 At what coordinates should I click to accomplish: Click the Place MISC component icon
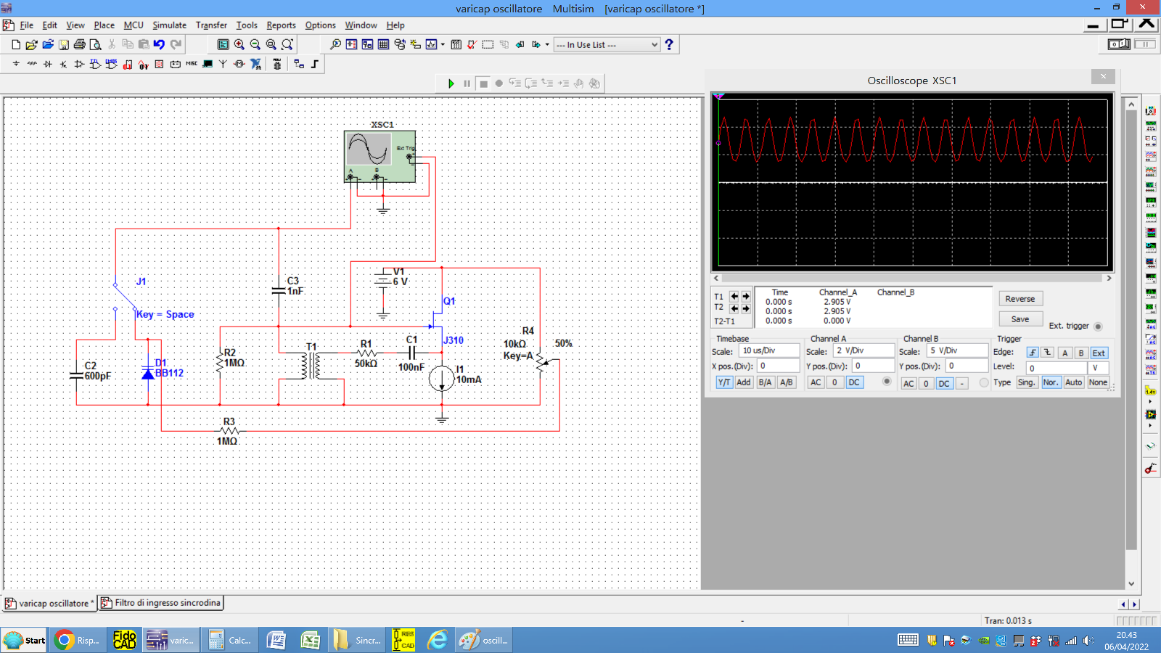pos(192,64)
